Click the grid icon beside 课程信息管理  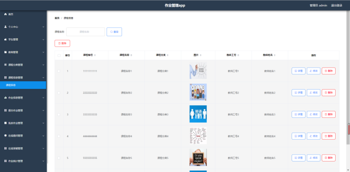pos(6,78)
